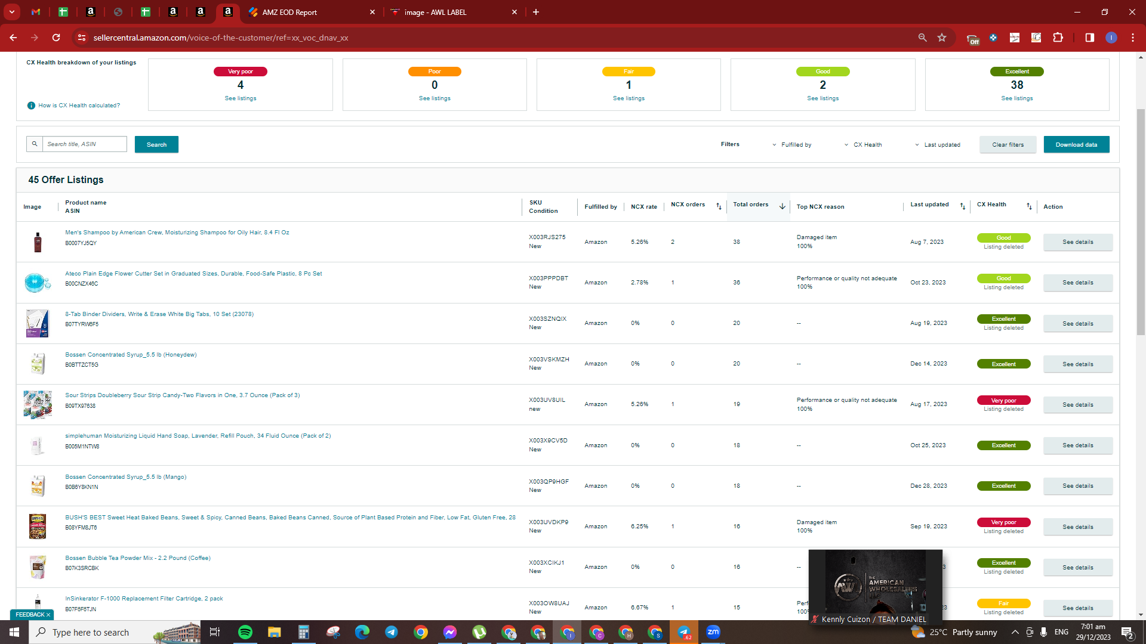Reload the Seller Central page

pos(56,38)
